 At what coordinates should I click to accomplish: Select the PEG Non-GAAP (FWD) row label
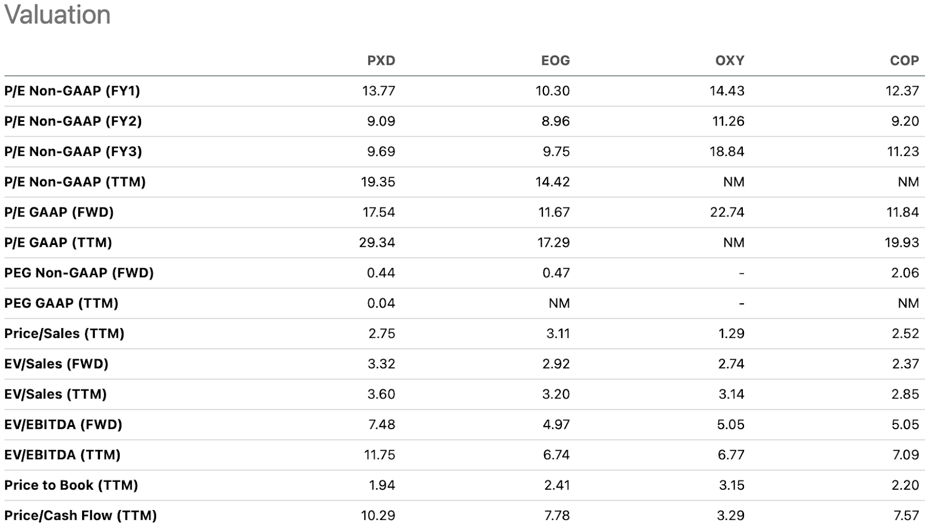pos(79,273)
